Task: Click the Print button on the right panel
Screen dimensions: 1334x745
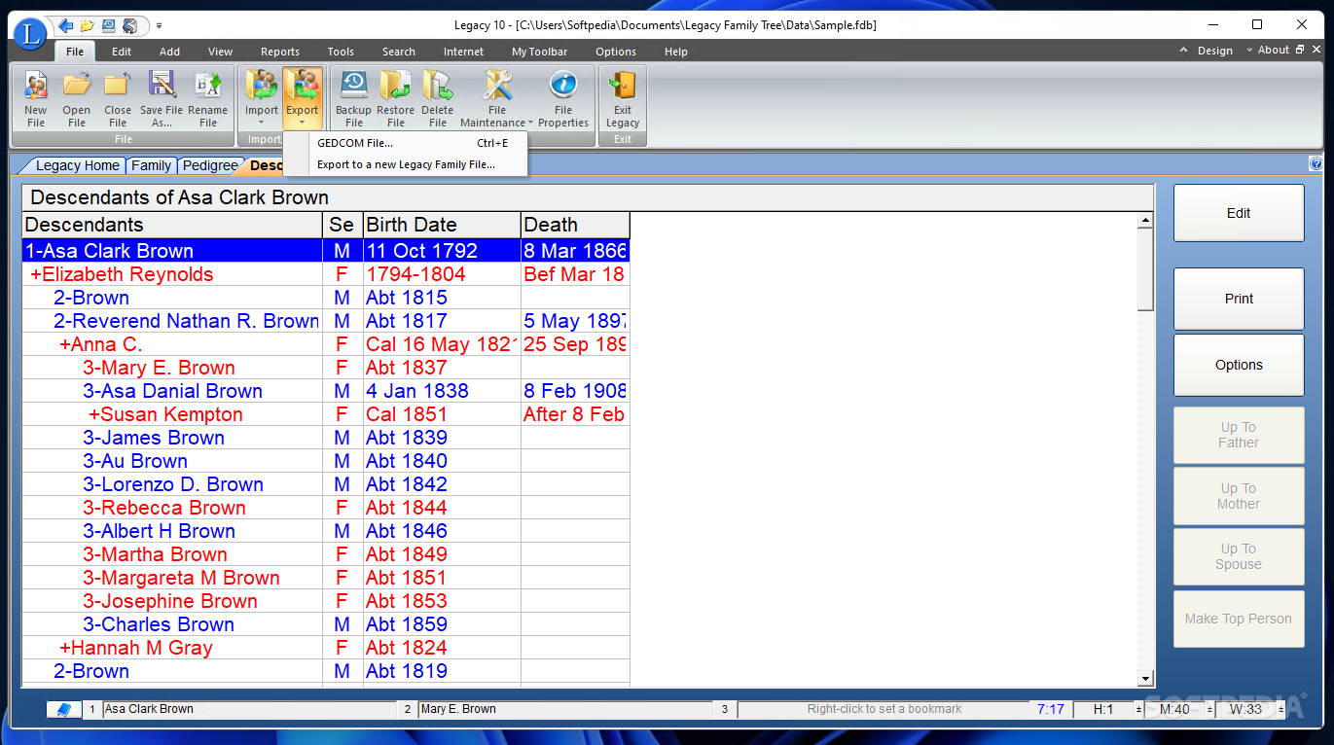Action: [x=1239, y=299]
